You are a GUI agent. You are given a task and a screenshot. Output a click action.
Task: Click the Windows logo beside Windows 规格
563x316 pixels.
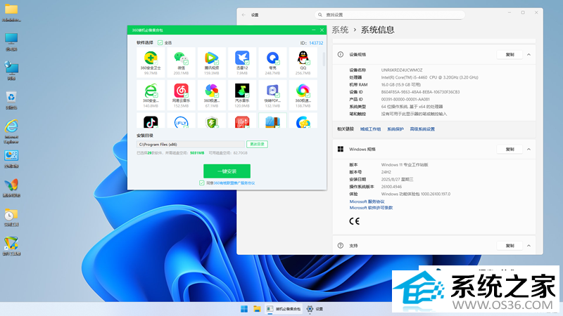(341, 149)
